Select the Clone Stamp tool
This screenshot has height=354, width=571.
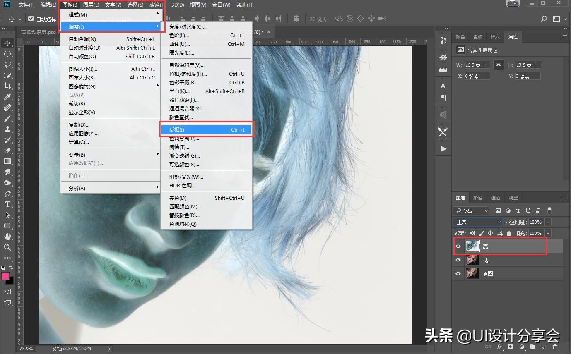coord(7,129)
